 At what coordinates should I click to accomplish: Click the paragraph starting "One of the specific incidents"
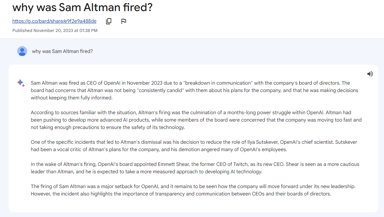click(x=194, y=146)
